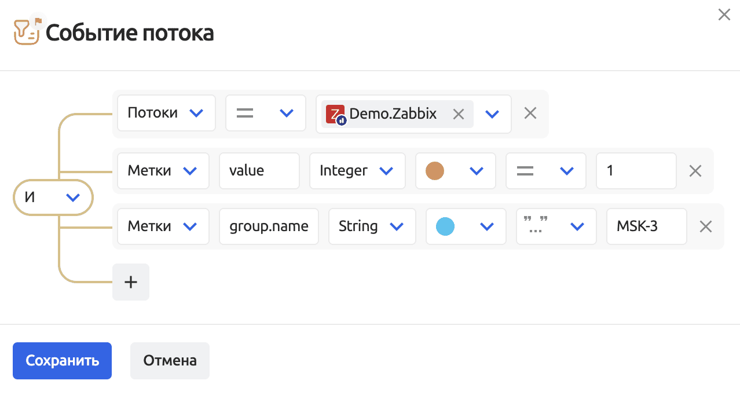The width and height of the screenshot is (740, 395).
Task: Expand the Integer type dropdown
Action: 357,171
